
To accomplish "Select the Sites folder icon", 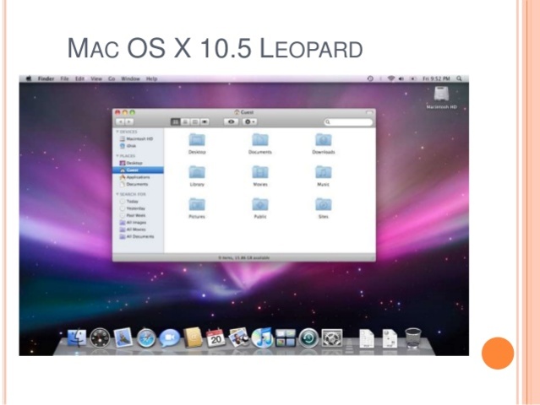I will click(324, 204).
